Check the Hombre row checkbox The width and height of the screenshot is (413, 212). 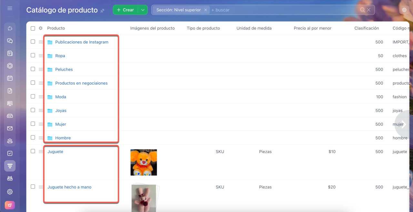pyautogui.click(x=33, y=137)
